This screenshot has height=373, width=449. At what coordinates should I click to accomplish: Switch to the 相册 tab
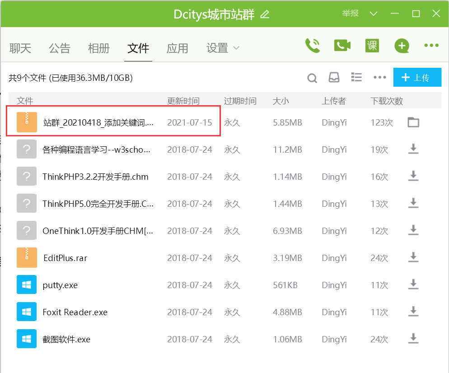click(x=99, y=48)
